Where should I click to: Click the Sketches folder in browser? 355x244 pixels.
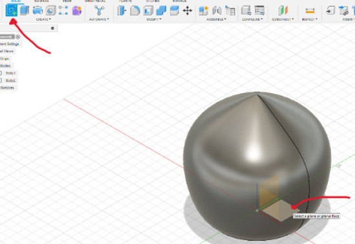[8, 87]
